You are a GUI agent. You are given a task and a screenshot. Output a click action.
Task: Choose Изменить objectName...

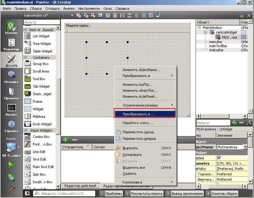coord(145,70)
